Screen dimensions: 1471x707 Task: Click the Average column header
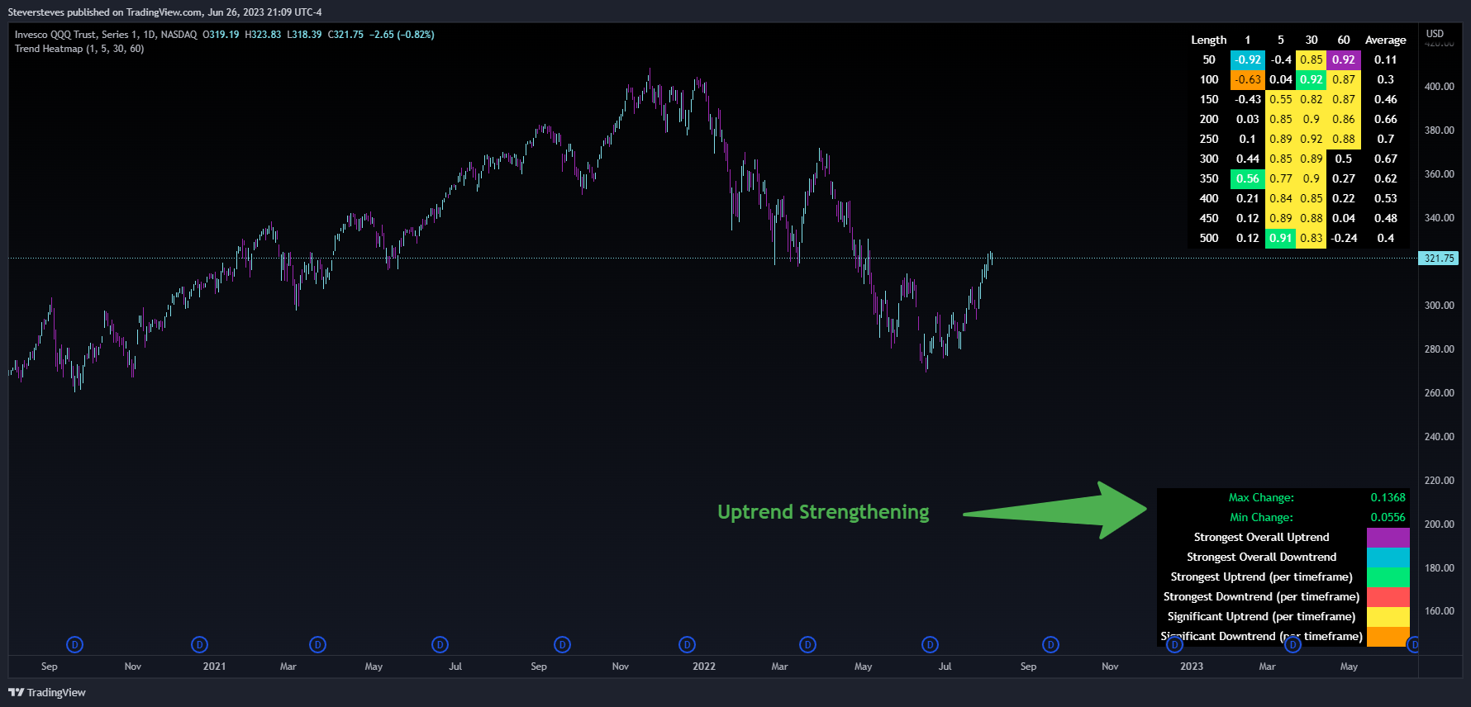(x=1386, y=40)
